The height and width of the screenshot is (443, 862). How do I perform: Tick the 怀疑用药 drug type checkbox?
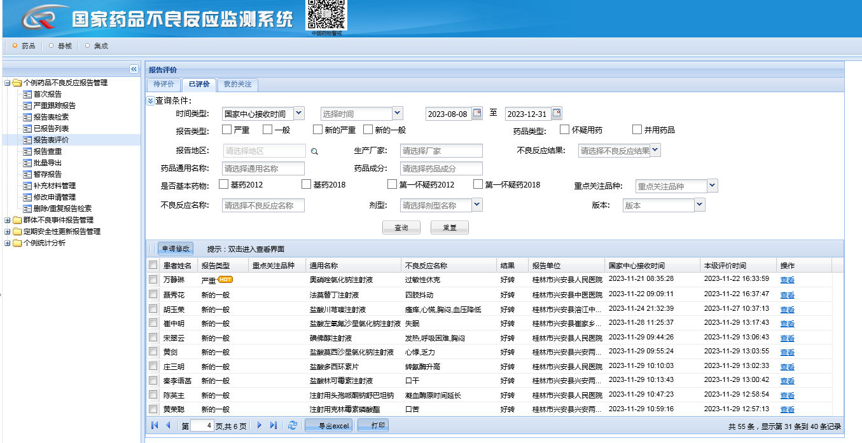click(x=564, y=130)
